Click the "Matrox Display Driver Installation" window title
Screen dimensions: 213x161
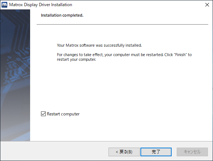click(x=41, y=5)
